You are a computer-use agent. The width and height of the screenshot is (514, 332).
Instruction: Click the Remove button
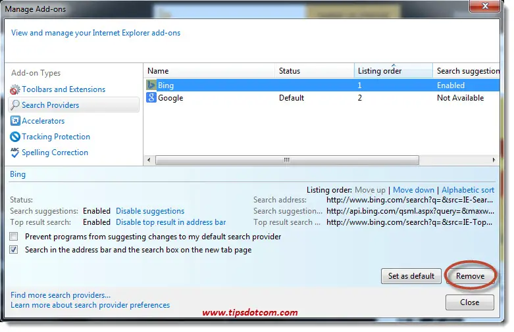point(470,276)
